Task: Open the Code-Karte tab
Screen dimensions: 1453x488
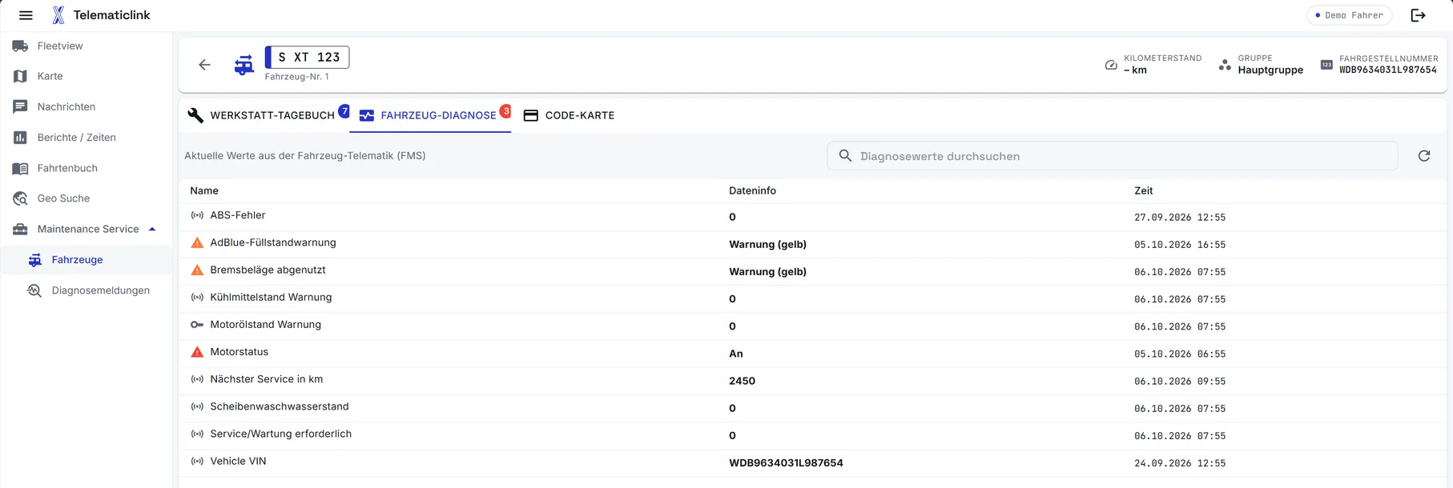Action: click(x=570, y=115)
